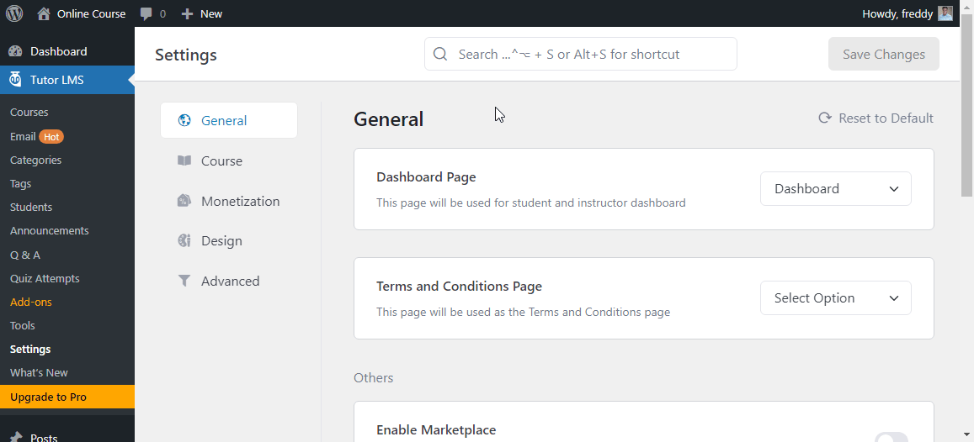Click the Dashboard gauge icon
Image resolution: width=974 pixels, height=442 pixels.
pos(15,51)
